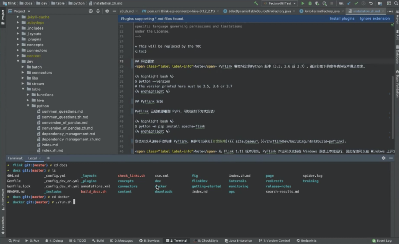Expand the concepts folder in tree
Screen dimensions: 399x244
(18, 45)
